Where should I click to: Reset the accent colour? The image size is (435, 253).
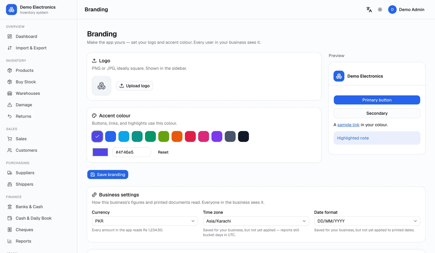coord(163,152)
